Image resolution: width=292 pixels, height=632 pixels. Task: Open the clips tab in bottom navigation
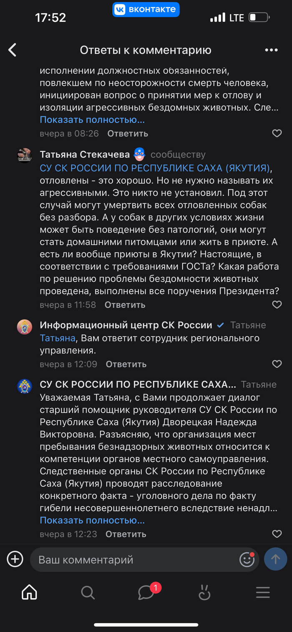click(x=204, y=592)
